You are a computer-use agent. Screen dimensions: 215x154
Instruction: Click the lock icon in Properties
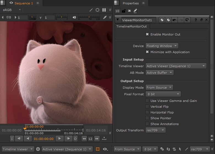click(x=124, y=11)
